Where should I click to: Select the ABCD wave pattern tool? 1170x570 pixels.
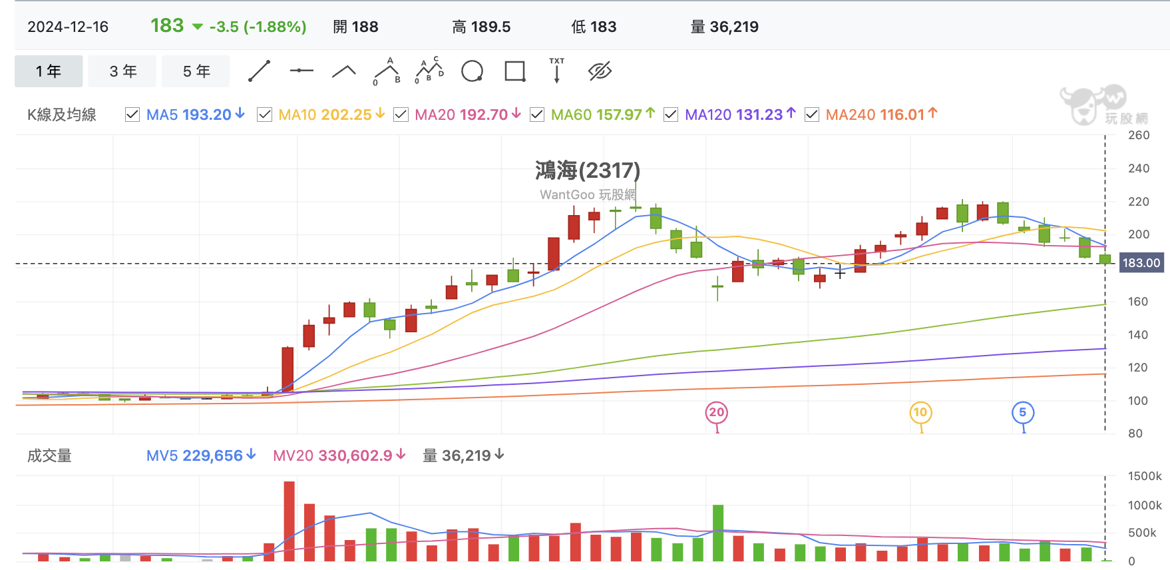tap(429, 71)
